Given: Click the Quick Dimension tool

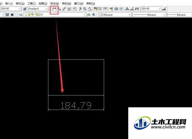Looking at the screenshot, I should pos(96,9).
